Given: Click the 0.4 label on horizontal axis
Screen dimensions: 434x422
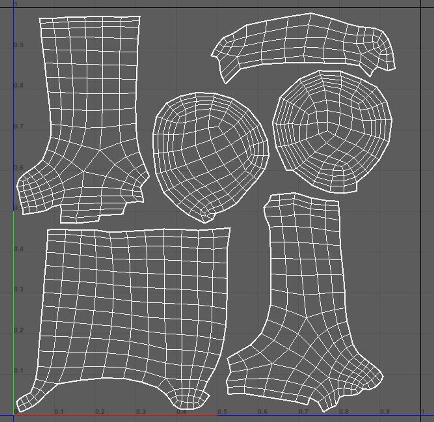Looking at the screenshot, I should tap(181, 411).
